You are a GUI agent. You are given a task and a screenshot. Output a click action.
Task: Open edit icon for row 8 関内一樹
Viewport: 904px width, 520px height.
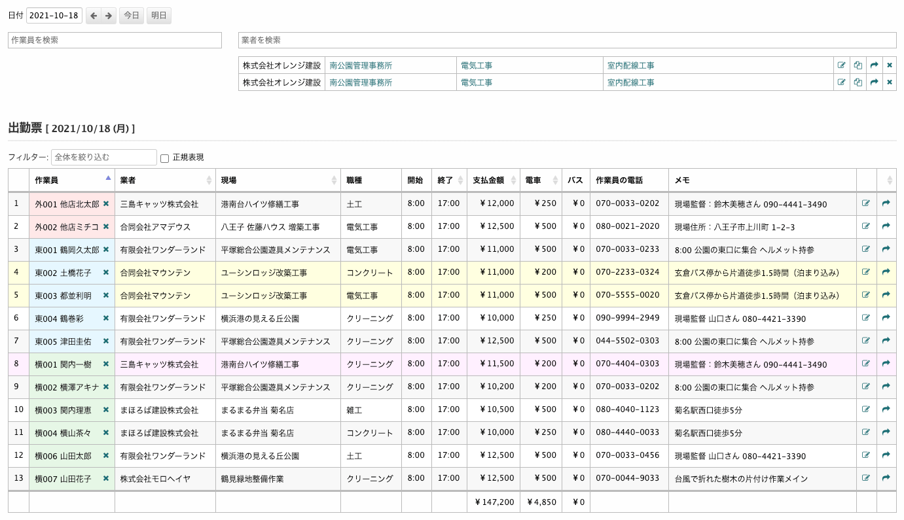pos(866,364)
